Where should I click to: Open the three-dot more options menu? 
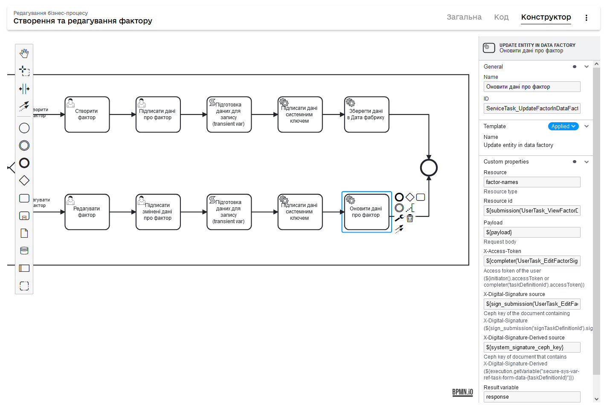[586, 18]
